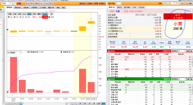The width and height of the screenshot is (193, 105).
Task: Switch to the 重大事件 tab
Action: (127, 7)
